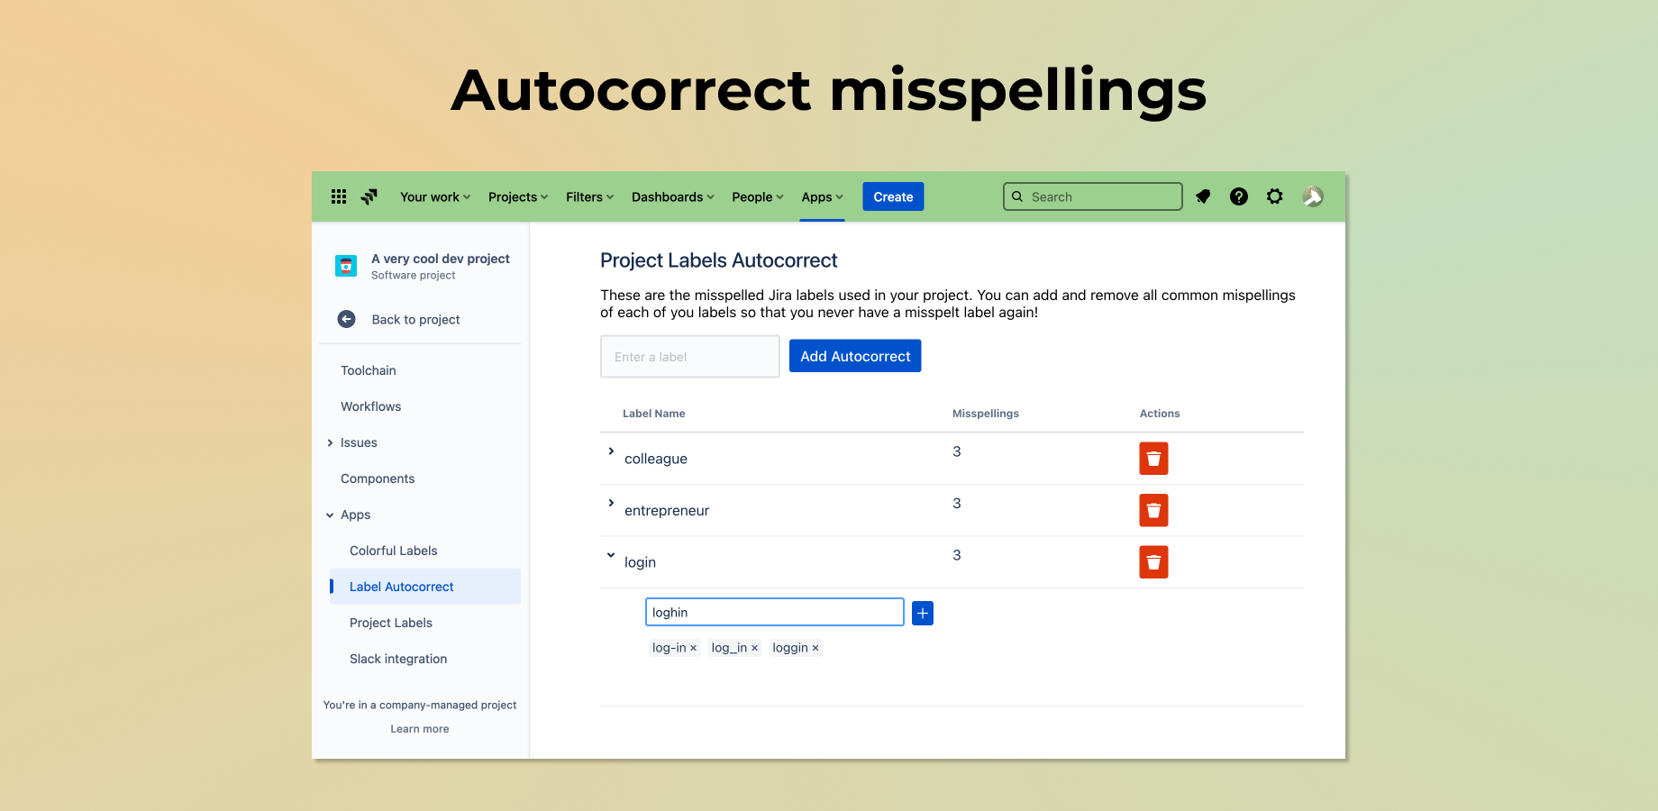Screen dimensions: 1658x811
Task: Click the Add Autocorrect button
Action: coord(855,356)
